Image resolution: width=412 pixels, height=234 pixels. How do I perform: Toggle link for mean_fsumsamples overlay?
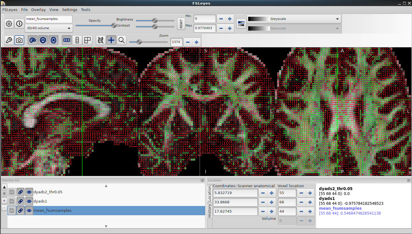tap(21, 211)
